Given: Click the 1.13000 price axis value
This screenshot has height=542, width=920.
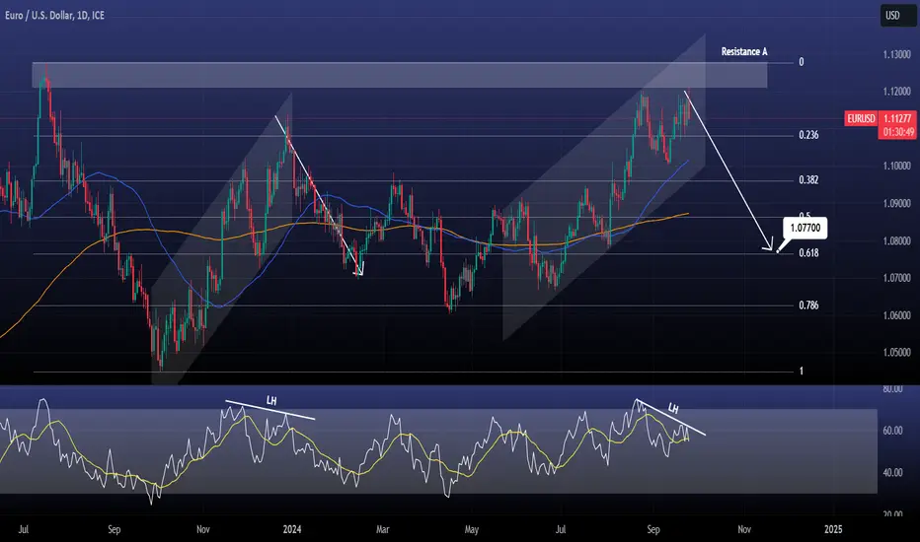Looking at the screenshot, I should point(897,54).
